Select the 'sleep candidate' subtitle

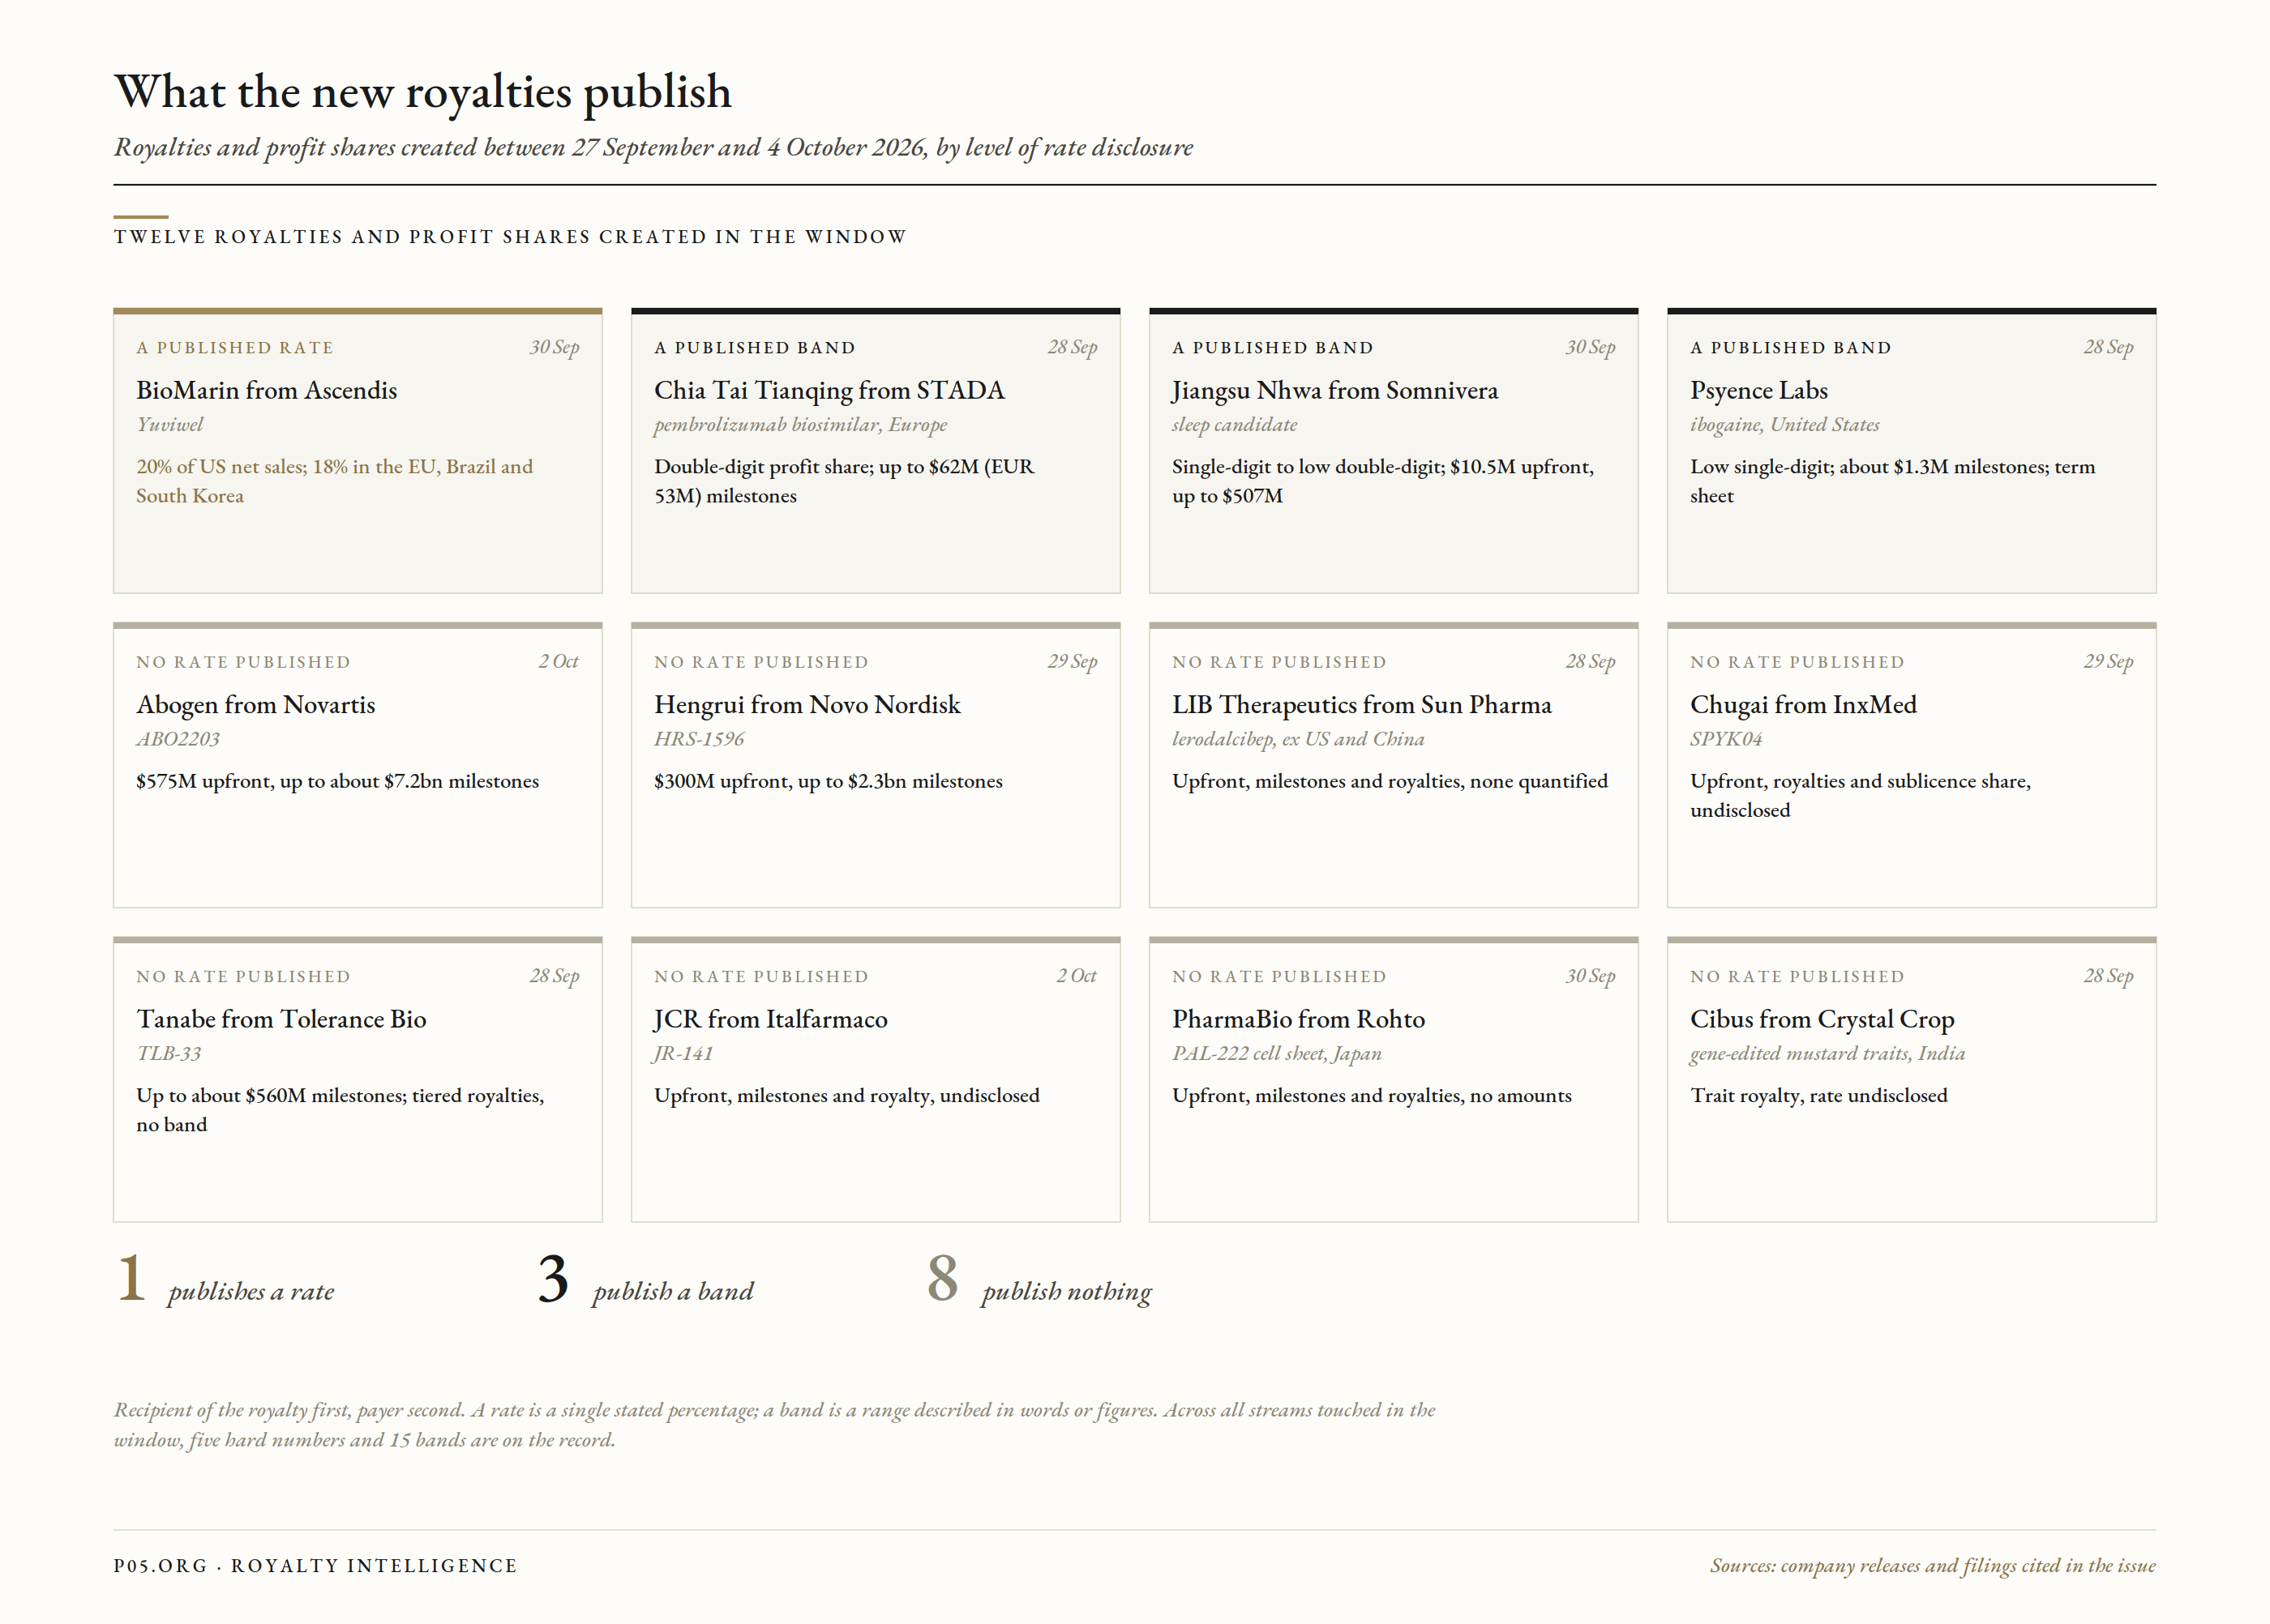tap(1235, 424)
